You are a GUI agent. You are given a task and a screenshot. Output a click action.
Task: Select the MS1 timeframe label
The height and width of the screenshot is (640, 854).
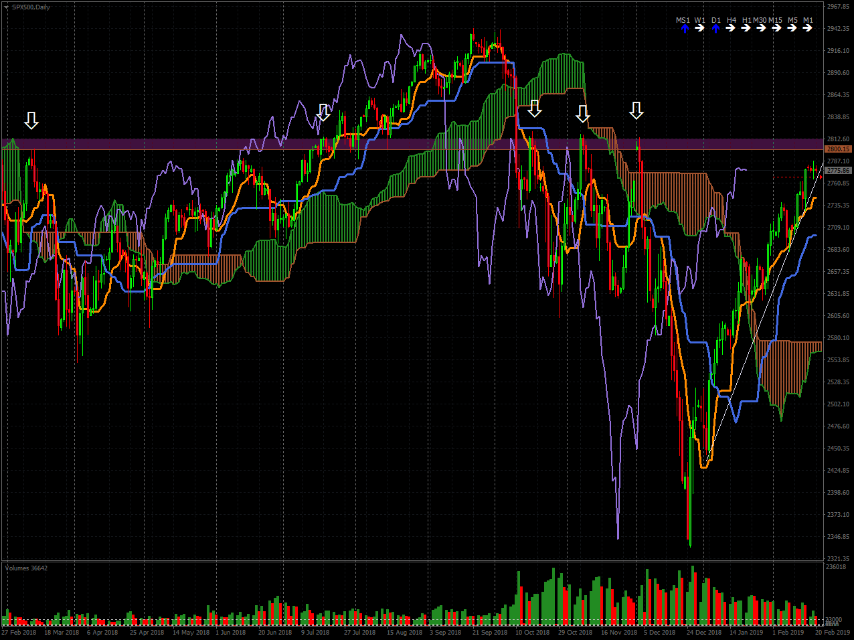pyautogui.click(x=683, y=20)
